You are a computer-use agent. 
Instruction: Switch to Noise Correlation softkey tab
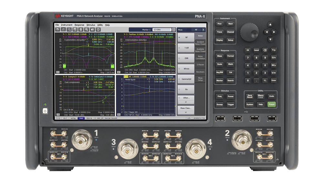click(x=200, y=58)
